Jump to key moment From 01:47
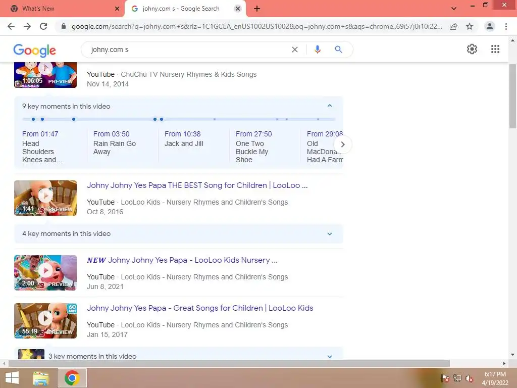This screenshot has height=388, width=517. click(x=40, y=134)
